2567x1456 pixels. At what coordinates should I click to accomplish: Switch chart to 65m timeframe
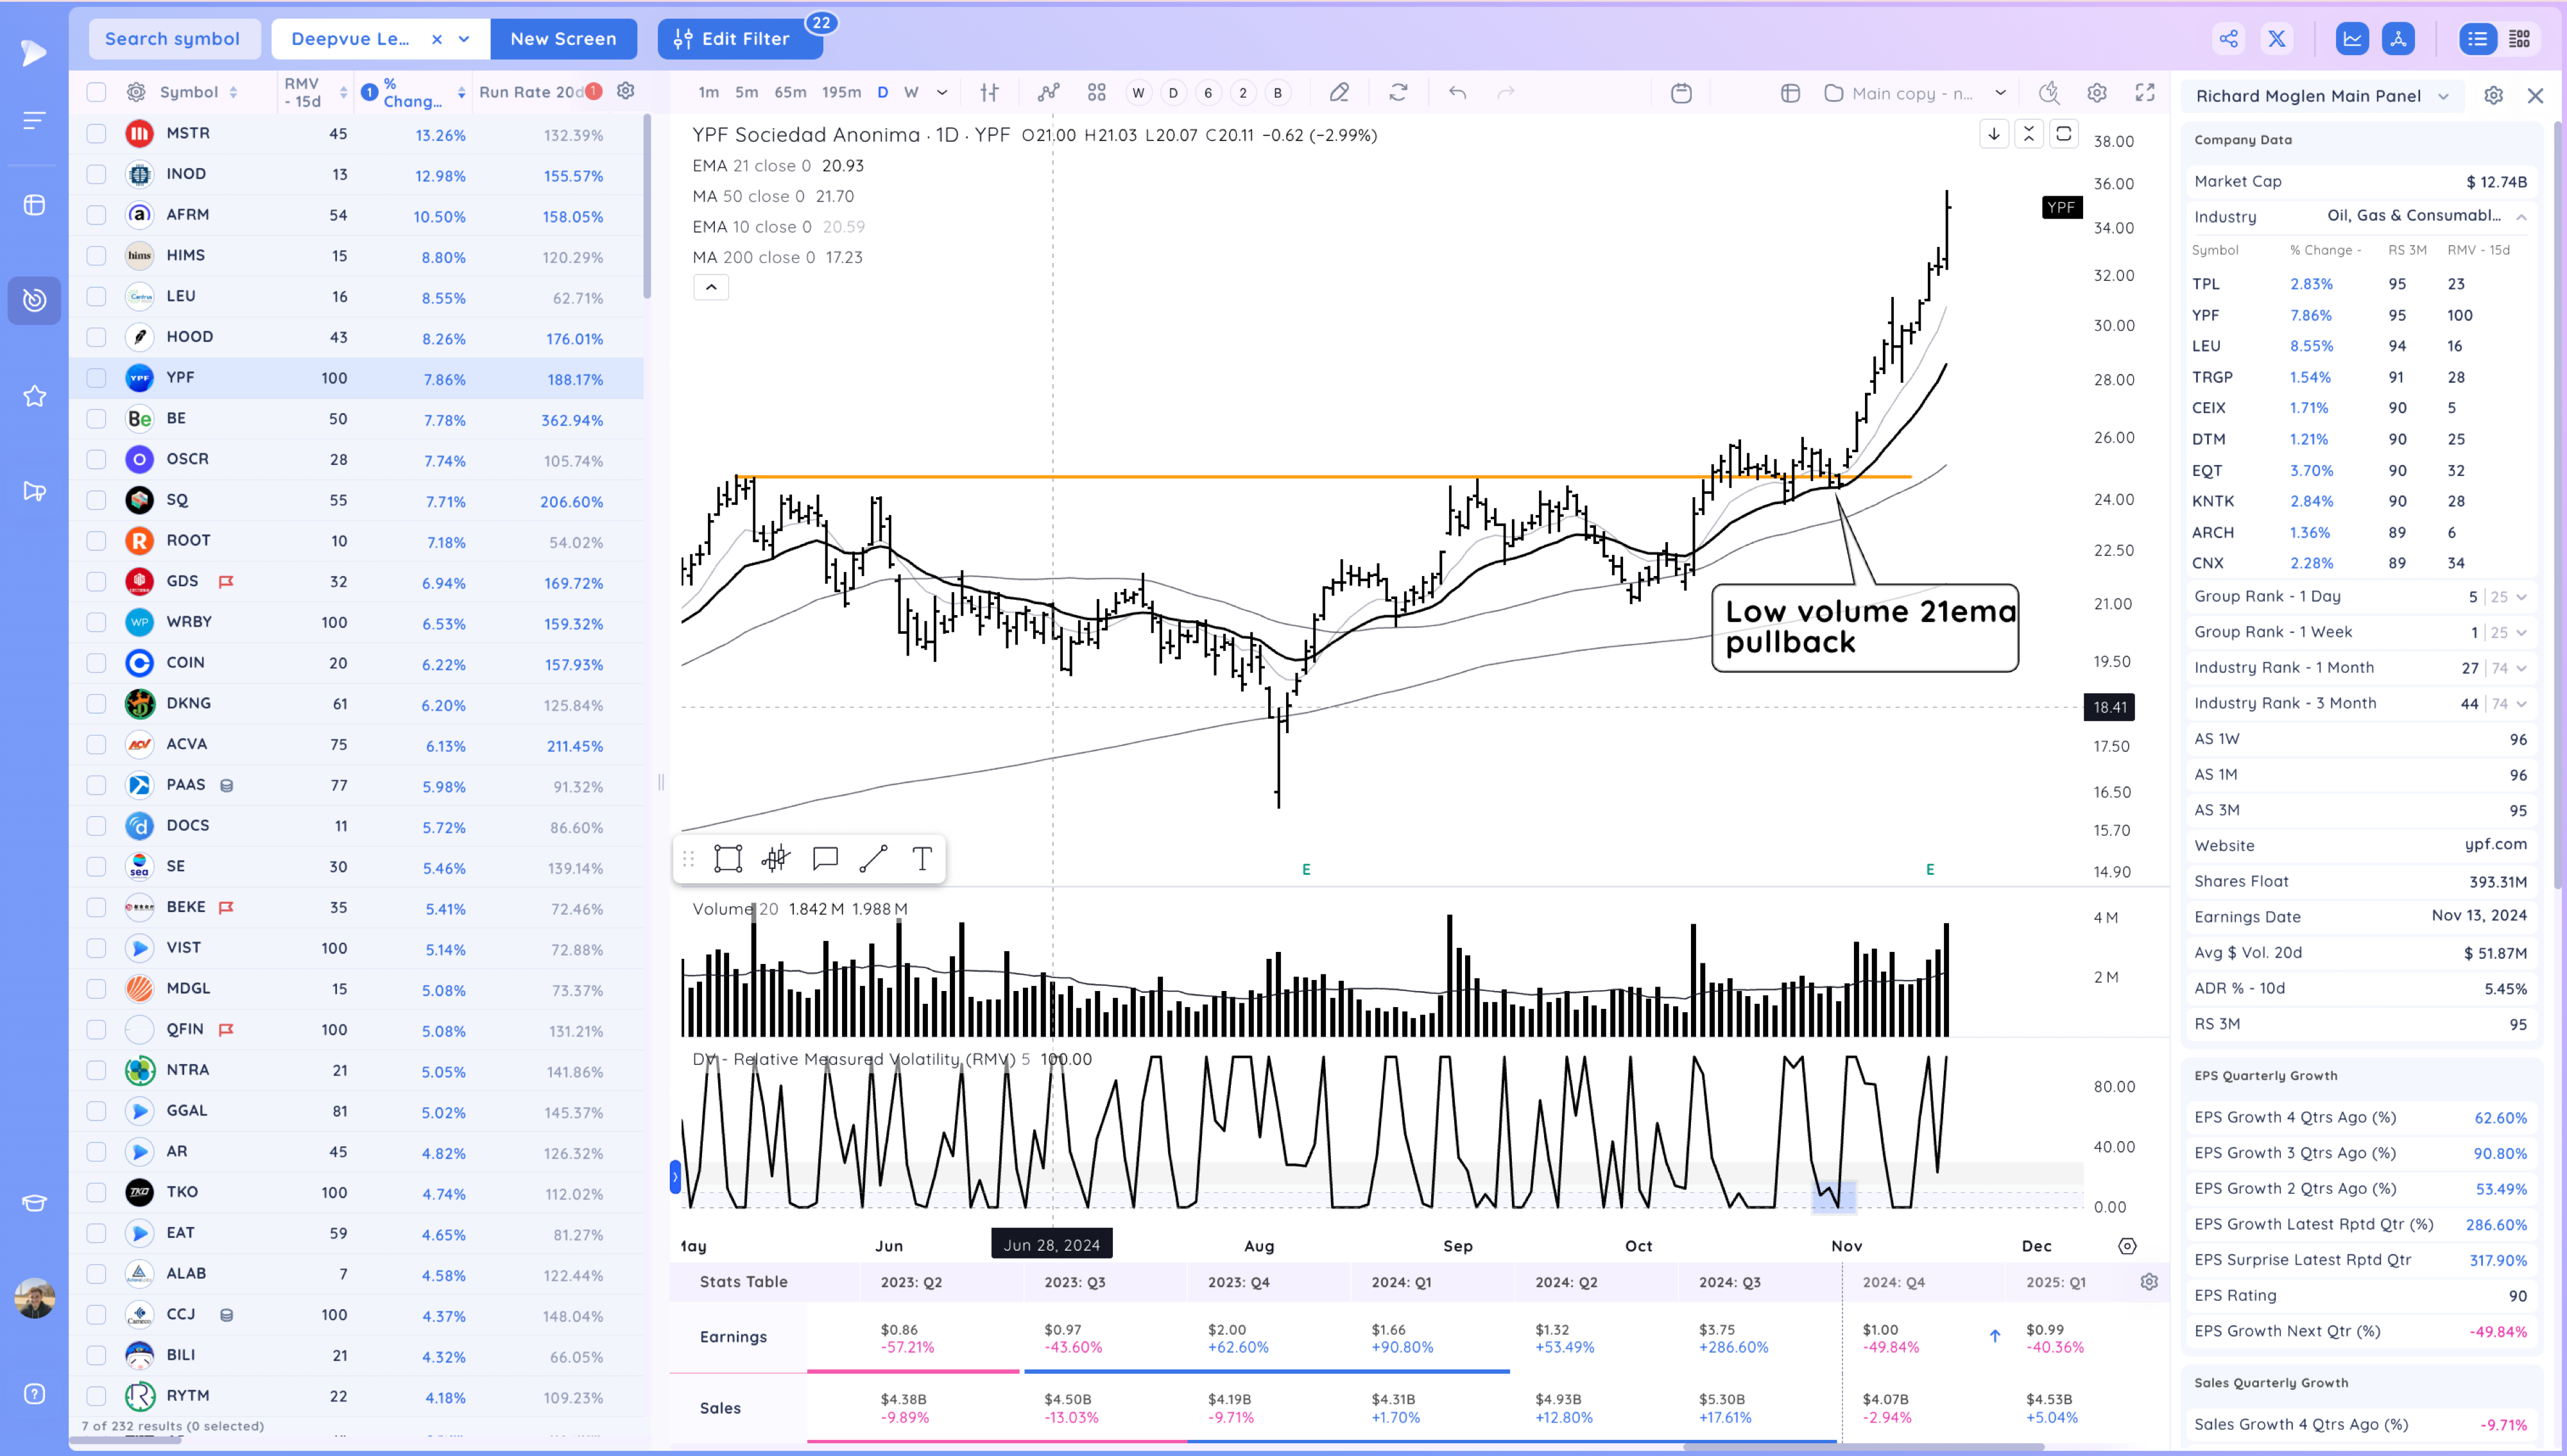pyautogui.click(x=790, y=93)
